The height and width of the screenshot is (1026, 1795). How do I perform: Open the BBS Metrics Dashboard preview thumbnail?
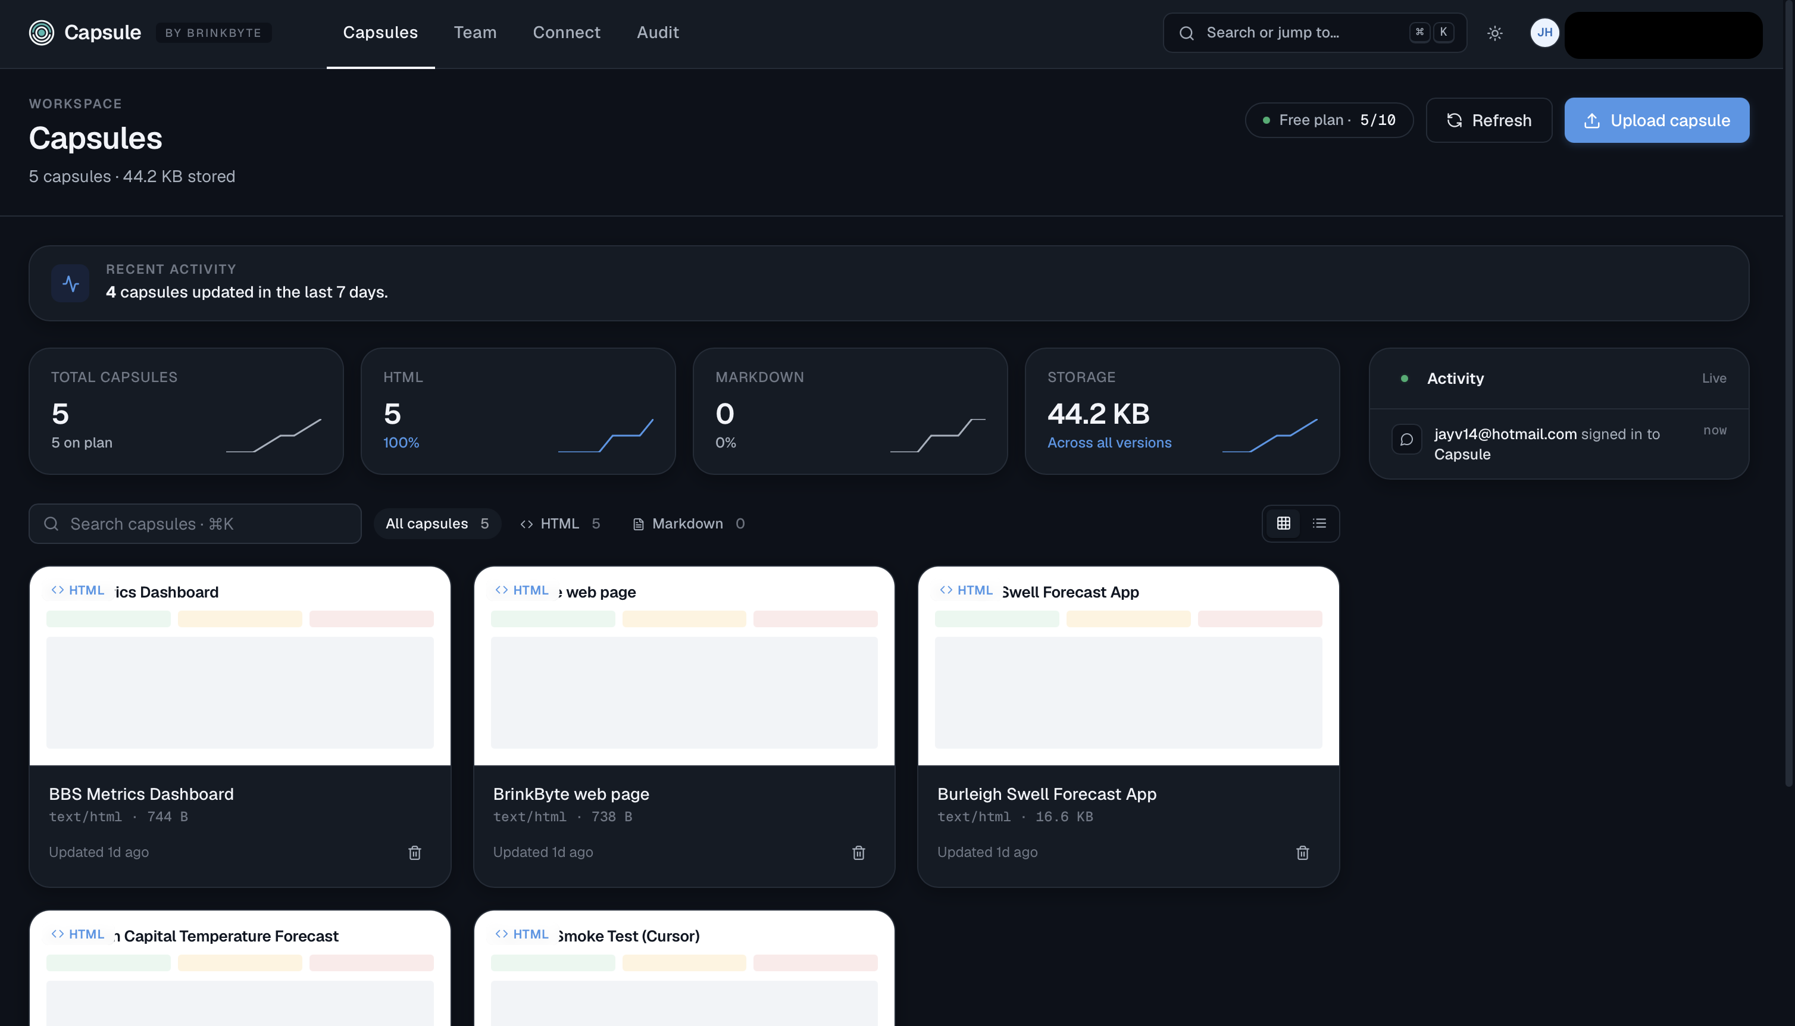click(239, 666)
